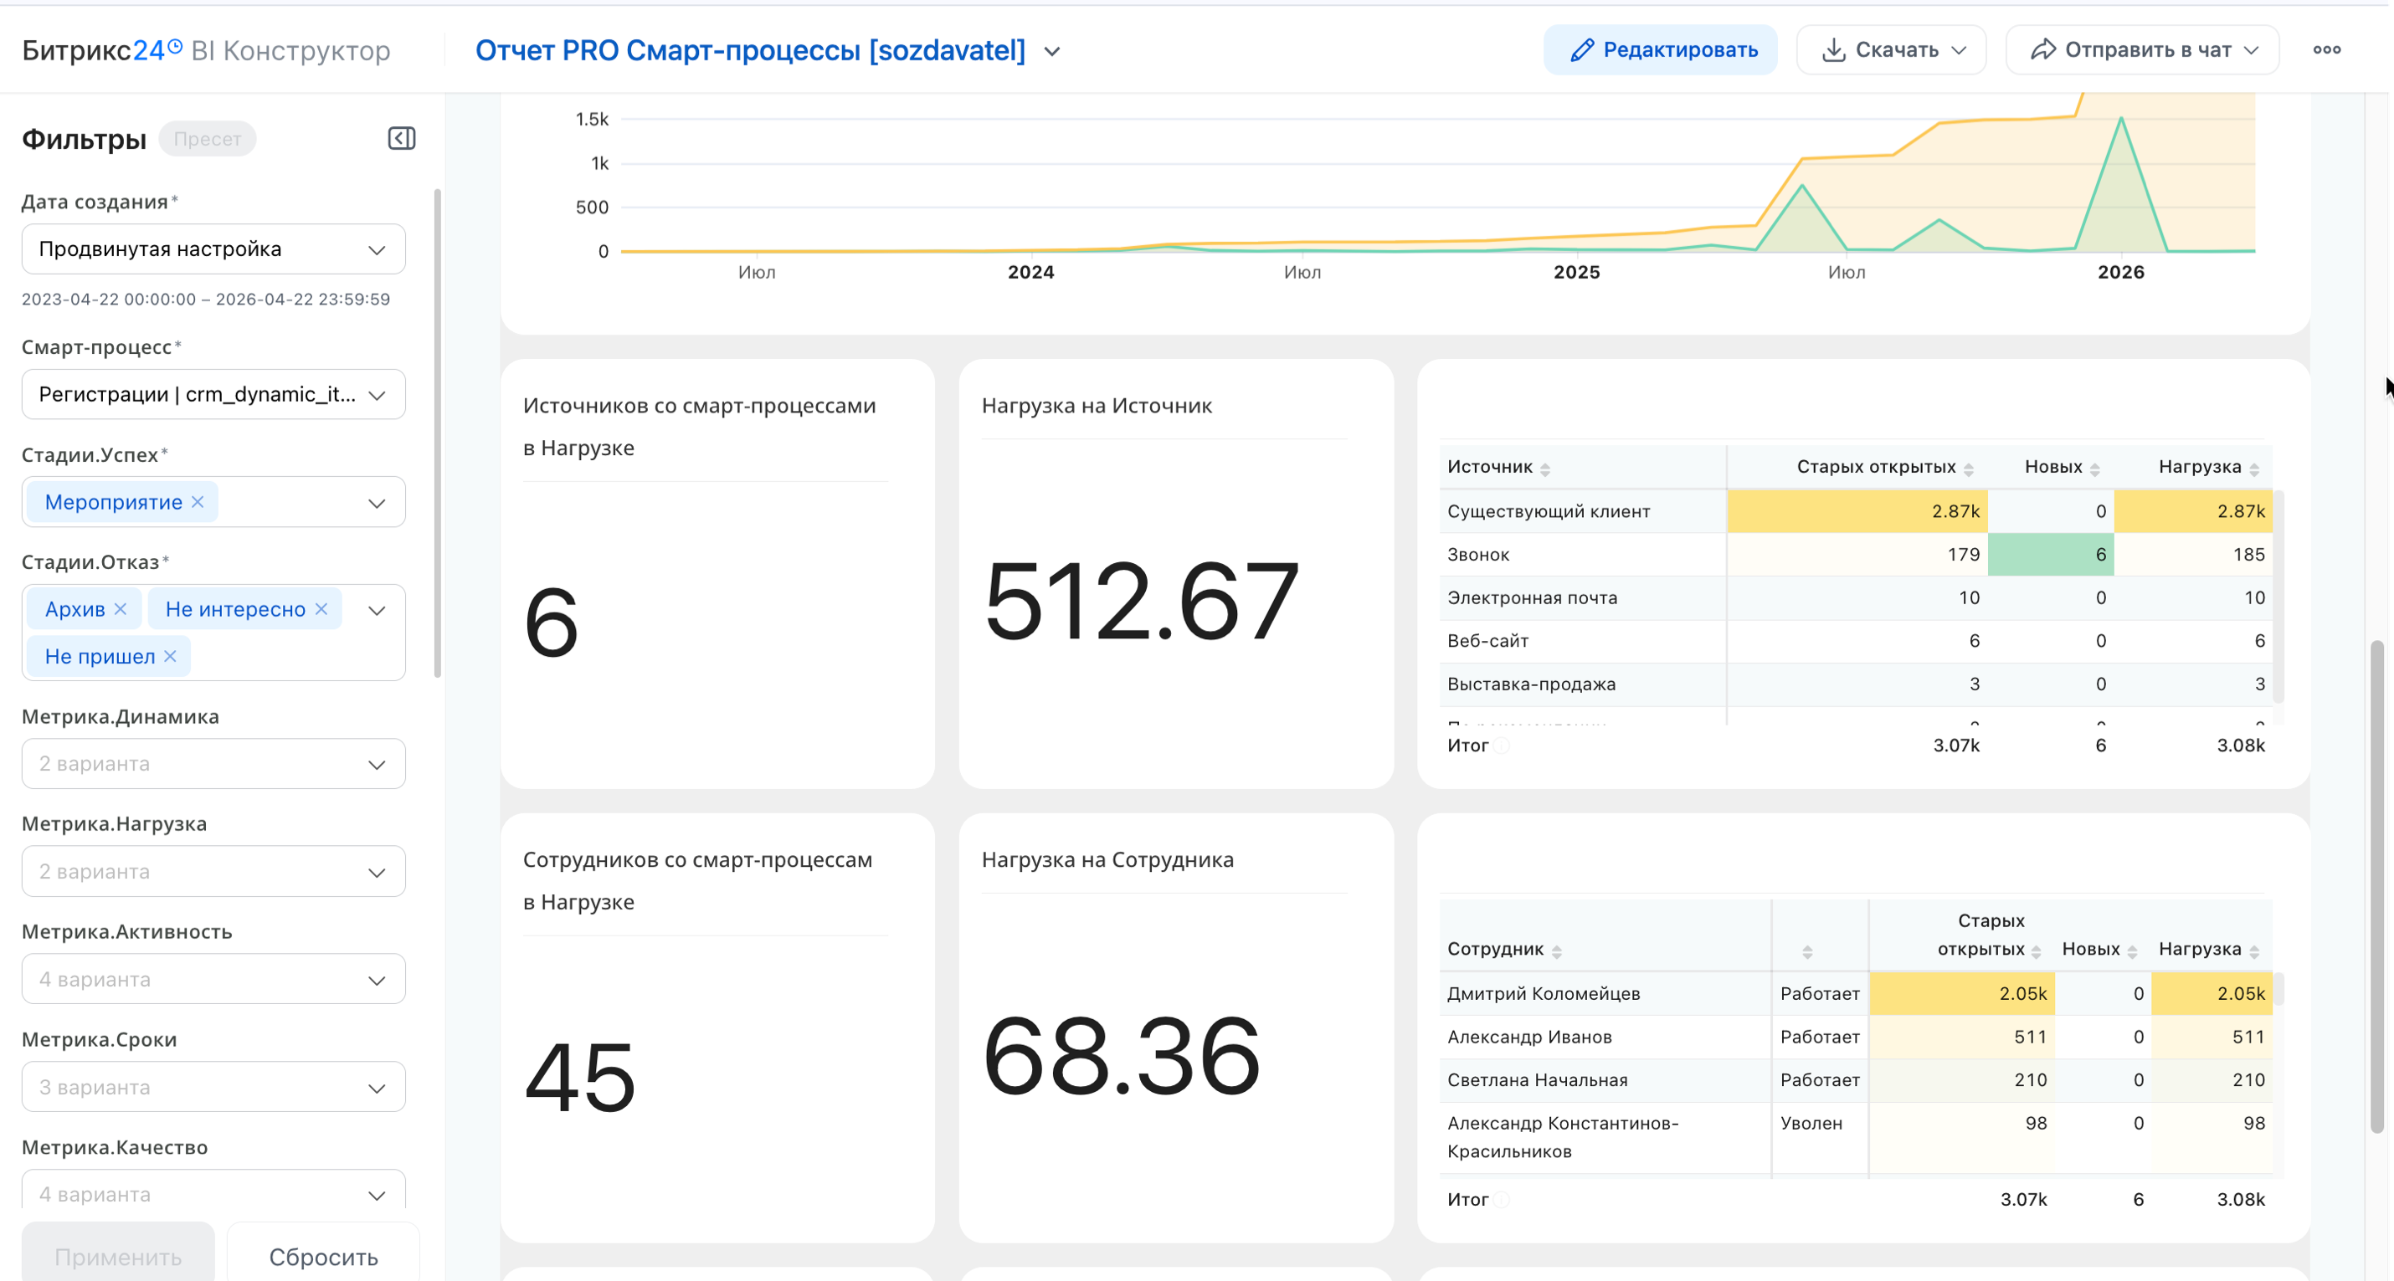The image size is (2394, 1281).
Task: Expand the Метрика.Динамика dropdown
Action: (x=213, y=764)
